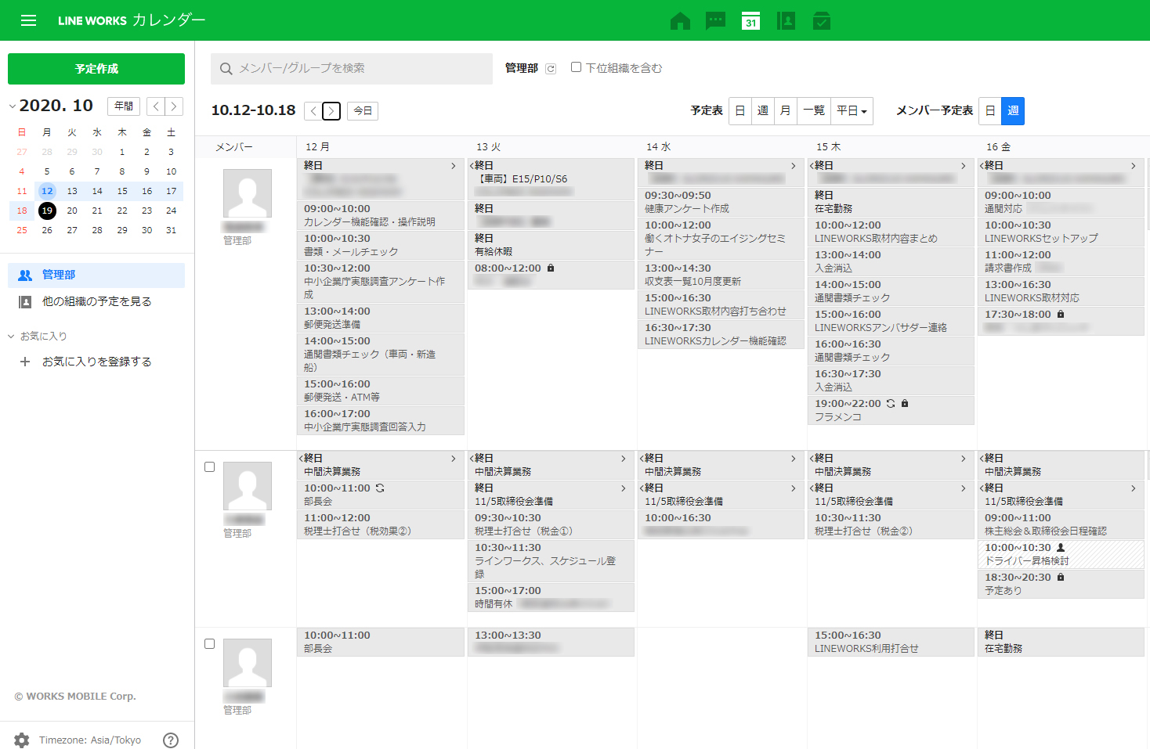Open the Address Book contacts icon
This screenshot has width=1150, height=749.
786,21
